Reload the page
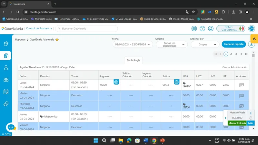The image size is (258, 145). click(x=18, y=12)
